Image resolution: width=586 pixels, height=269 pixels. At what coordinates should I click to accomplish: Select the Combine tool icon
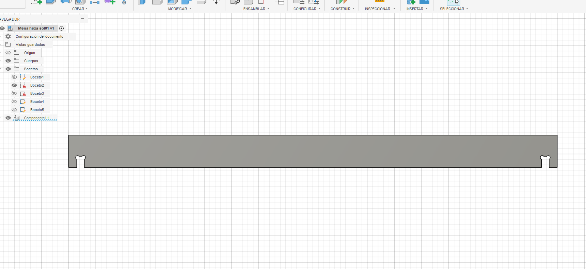(x=187, y=2)
